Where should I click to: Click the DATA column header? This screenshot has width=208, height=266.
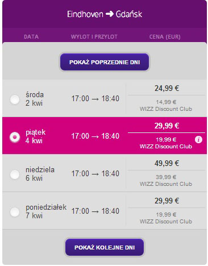(x=31, y=37)
